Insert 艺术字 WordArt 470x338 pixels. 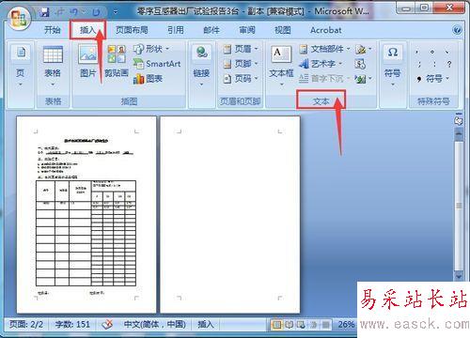(x=321, y=64)
